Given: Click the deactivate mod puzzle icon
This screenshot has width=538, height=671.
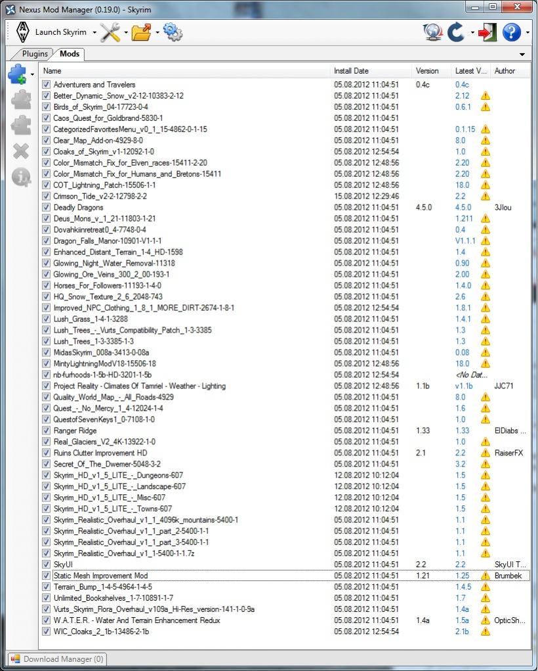Looking at the screenshot, I should click(x=21, y=125).
